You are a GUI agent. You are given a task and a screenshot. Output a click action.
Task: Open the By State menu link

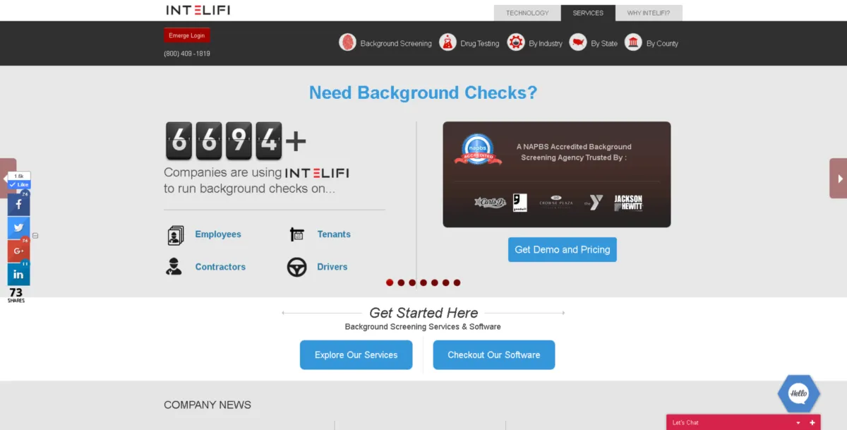(604, 44)
